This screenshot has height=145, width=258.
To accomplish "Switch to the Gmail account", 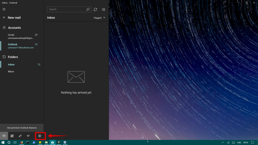I will (22, 36).
